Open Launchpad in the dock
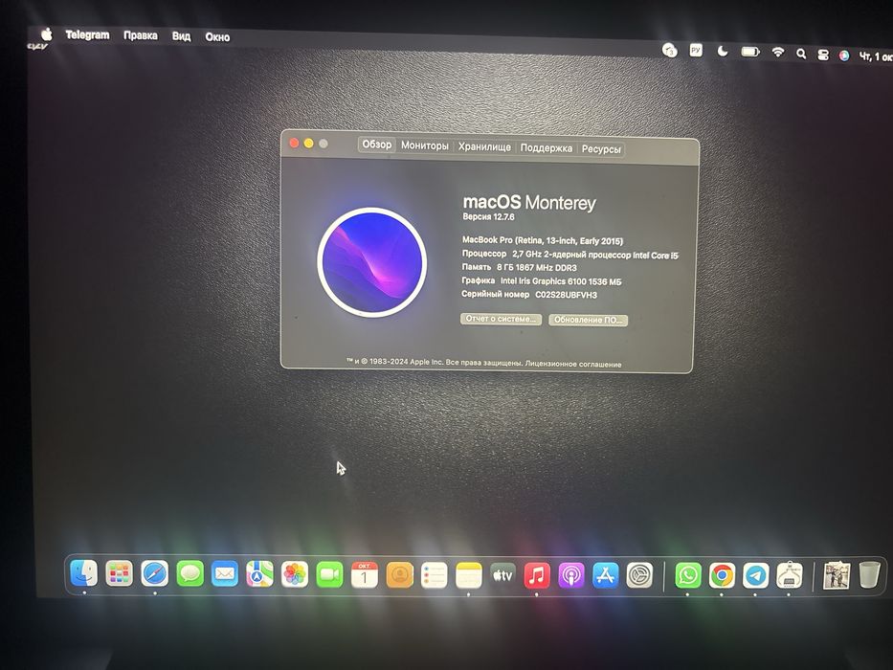 (119, 573)
